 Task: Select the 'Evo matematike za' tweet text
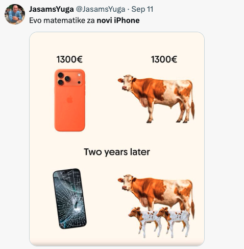62,20
